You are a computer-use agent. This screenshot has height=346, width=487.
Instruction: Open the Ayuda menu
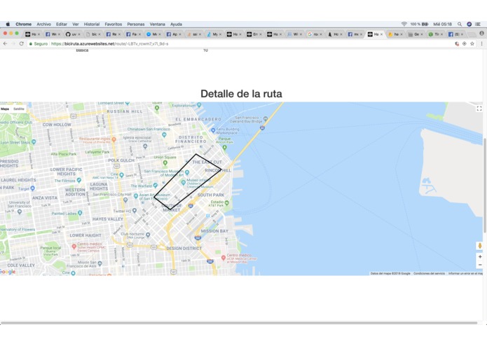(x=176, y=25)
